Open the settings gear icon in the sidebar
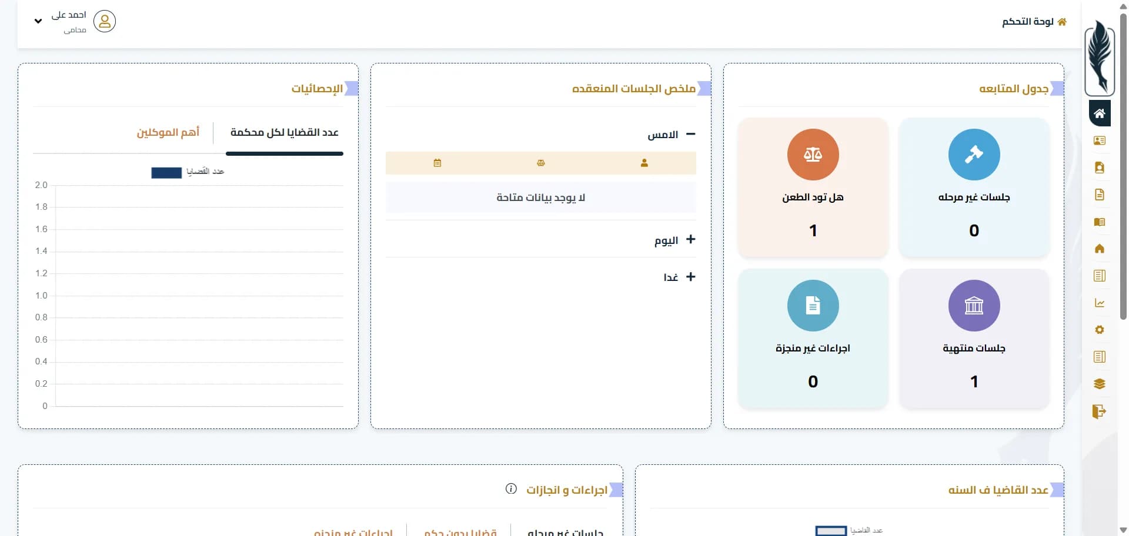 point(1099,330)
